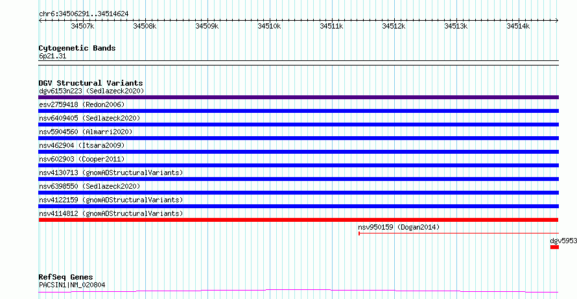Image resolution: width=577 pixels, height=299 pixels.
Task: Open nsv4130713 (gnomADStructuralVariants) label
Action: pos(111,173)
